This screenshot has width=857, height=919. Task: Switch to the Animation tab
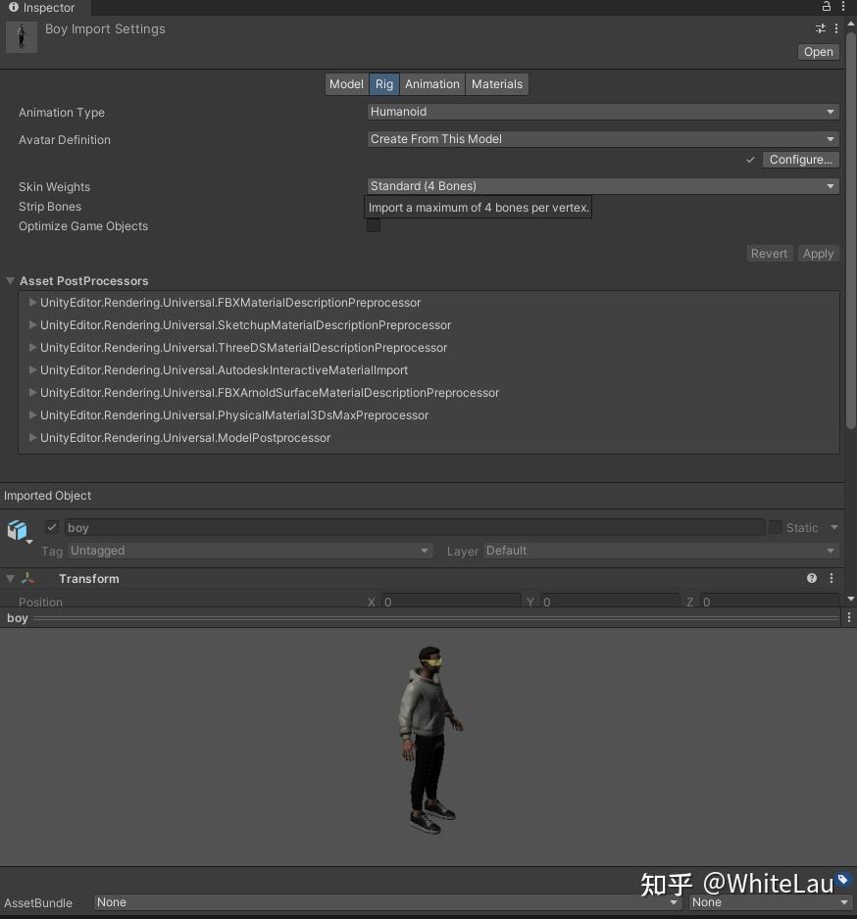pyautogui.click(x=431, y=83)
